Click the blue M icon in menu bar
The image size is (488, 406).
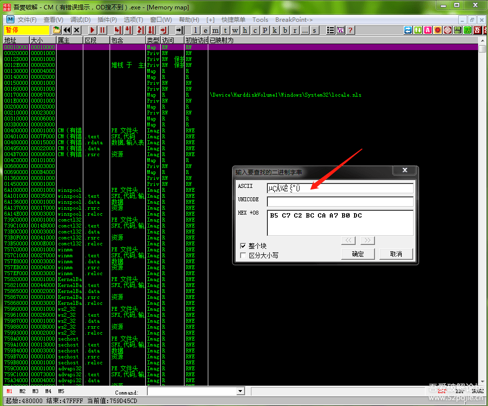(x=10, y=19)
